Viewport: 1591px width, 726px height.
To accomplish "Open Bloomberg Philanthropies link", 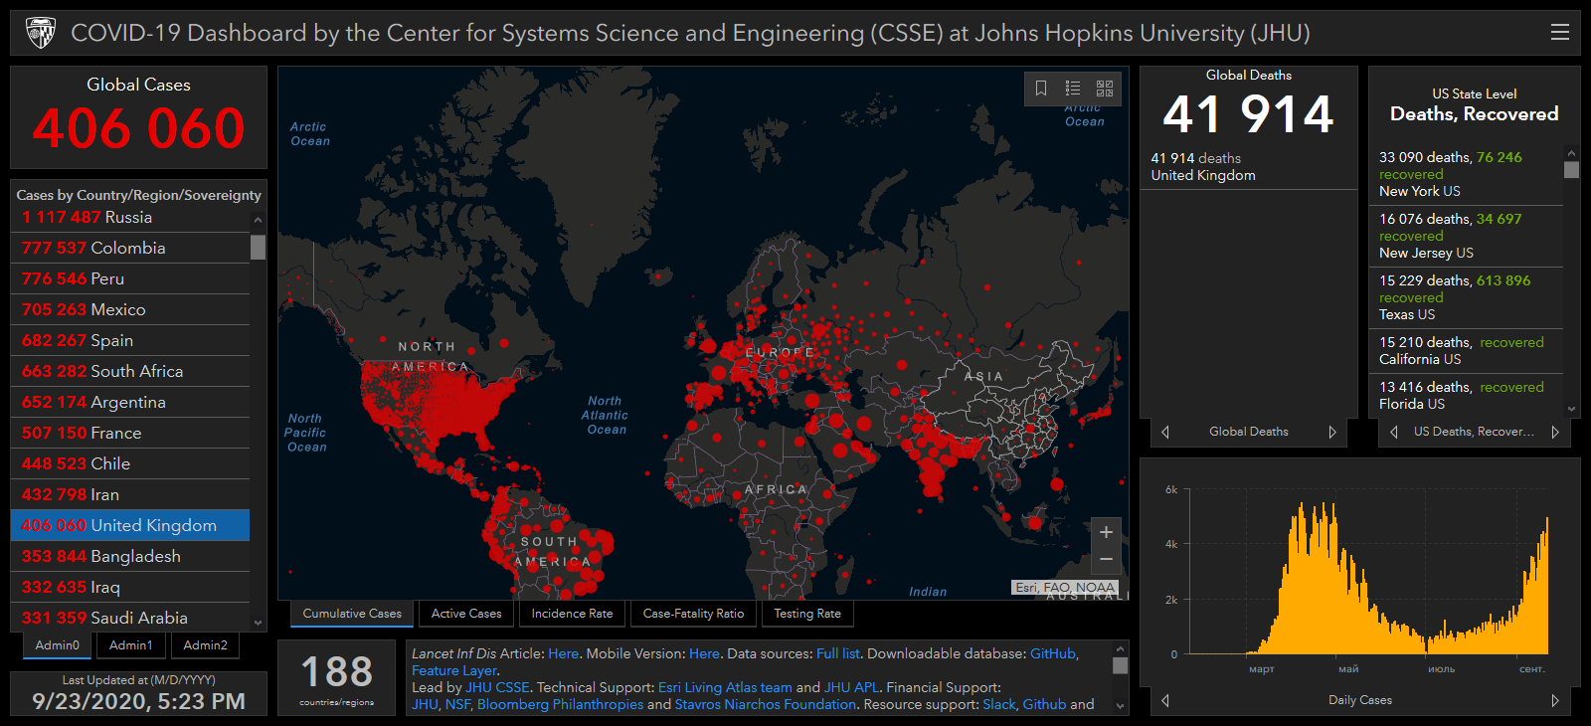I will pyautogui.click(x=560, y=704).
